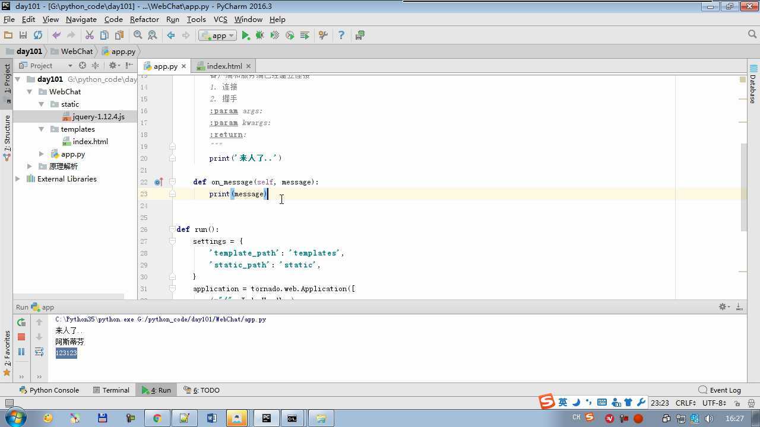Image resolution: width=760 pixels, height=427 pixels.
Task: Click the Cut scissors icon
Action: [90, 36]
